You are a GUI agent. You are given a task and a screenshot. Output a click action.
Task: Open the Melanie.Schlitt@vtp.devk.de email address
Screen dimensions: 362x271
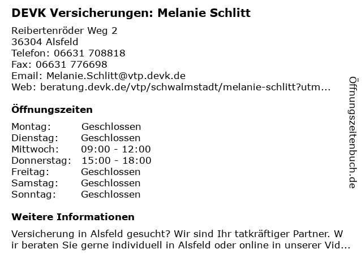[116, 76]
